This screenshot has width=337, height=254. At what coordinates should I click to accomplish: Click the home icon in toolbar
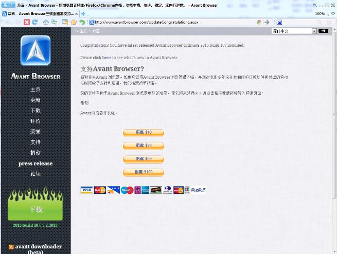click(x=46, y=22)
